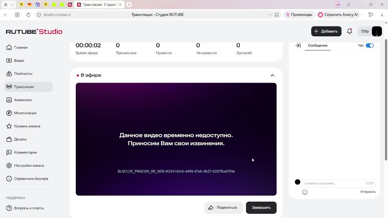The image size is (388, 218).
Task: Click the browser profile avatar in title bar
Action: pyautogui.click(x=337, y=5)
